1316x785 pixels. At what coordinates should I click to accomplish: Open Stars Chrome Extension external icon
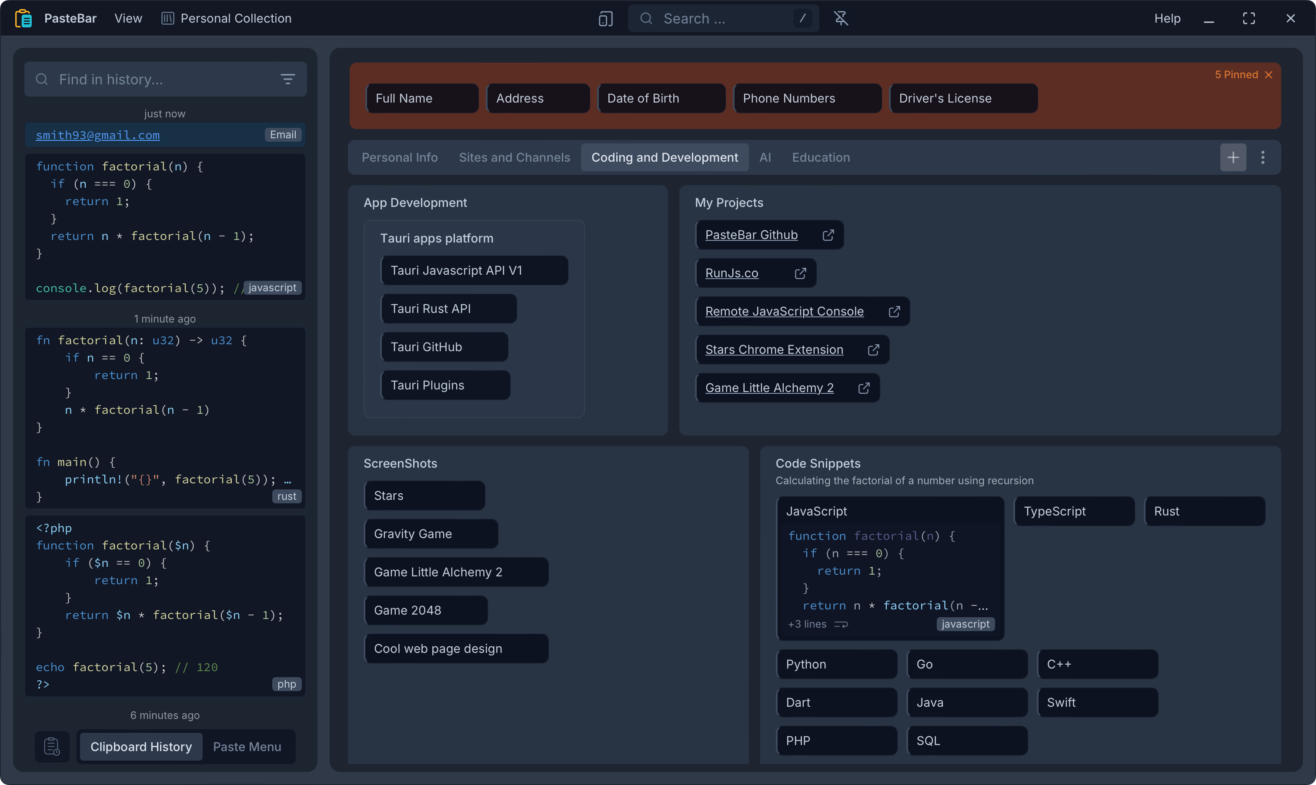click(873, 349)
